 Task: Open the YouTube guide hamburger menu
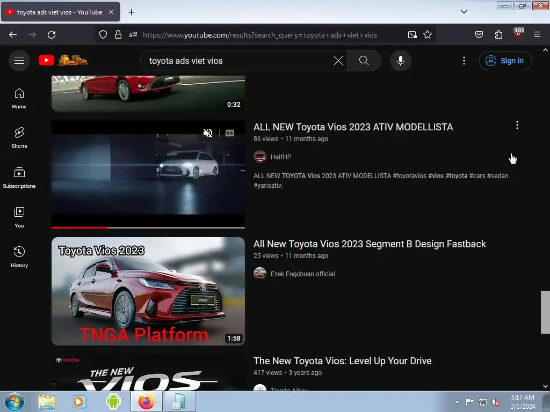[19, 61]
